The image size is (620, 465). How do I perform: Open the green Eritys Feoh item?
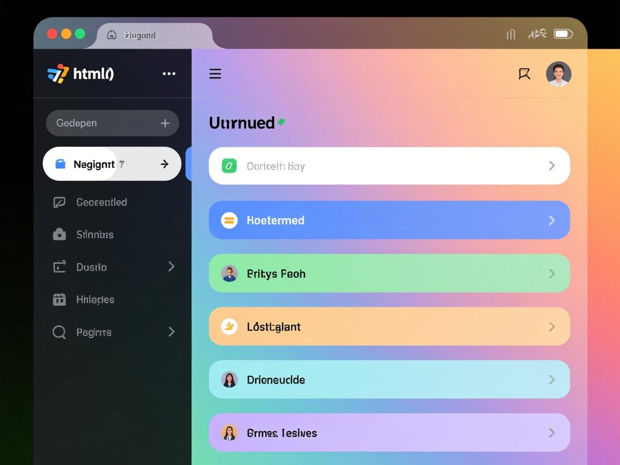tap(389, 273)
